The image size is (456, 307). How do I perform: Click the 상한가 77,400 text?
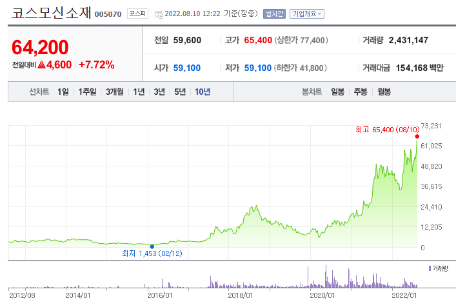301,40
